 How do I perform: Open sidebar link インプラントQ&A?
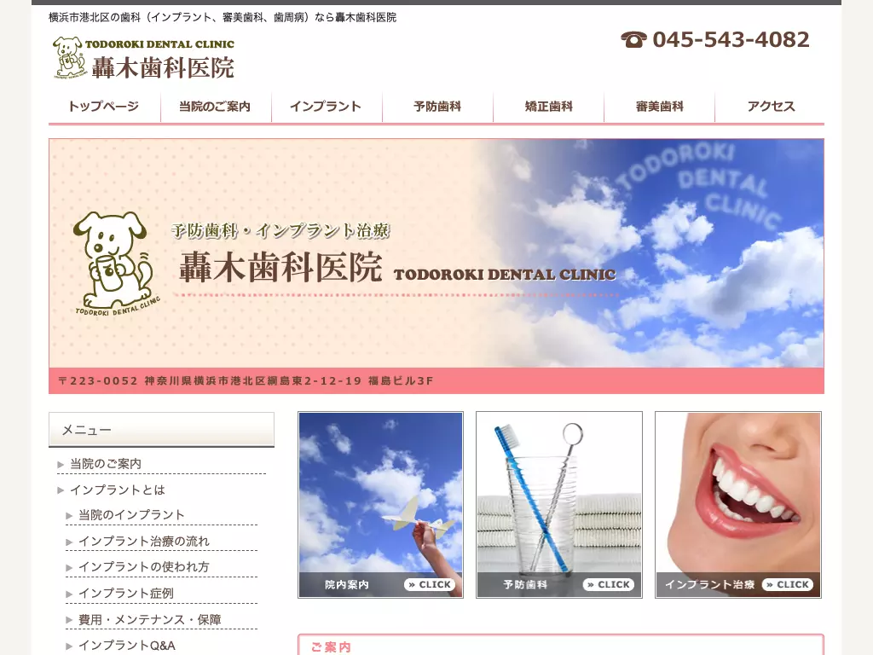click(x=127, y=645)
